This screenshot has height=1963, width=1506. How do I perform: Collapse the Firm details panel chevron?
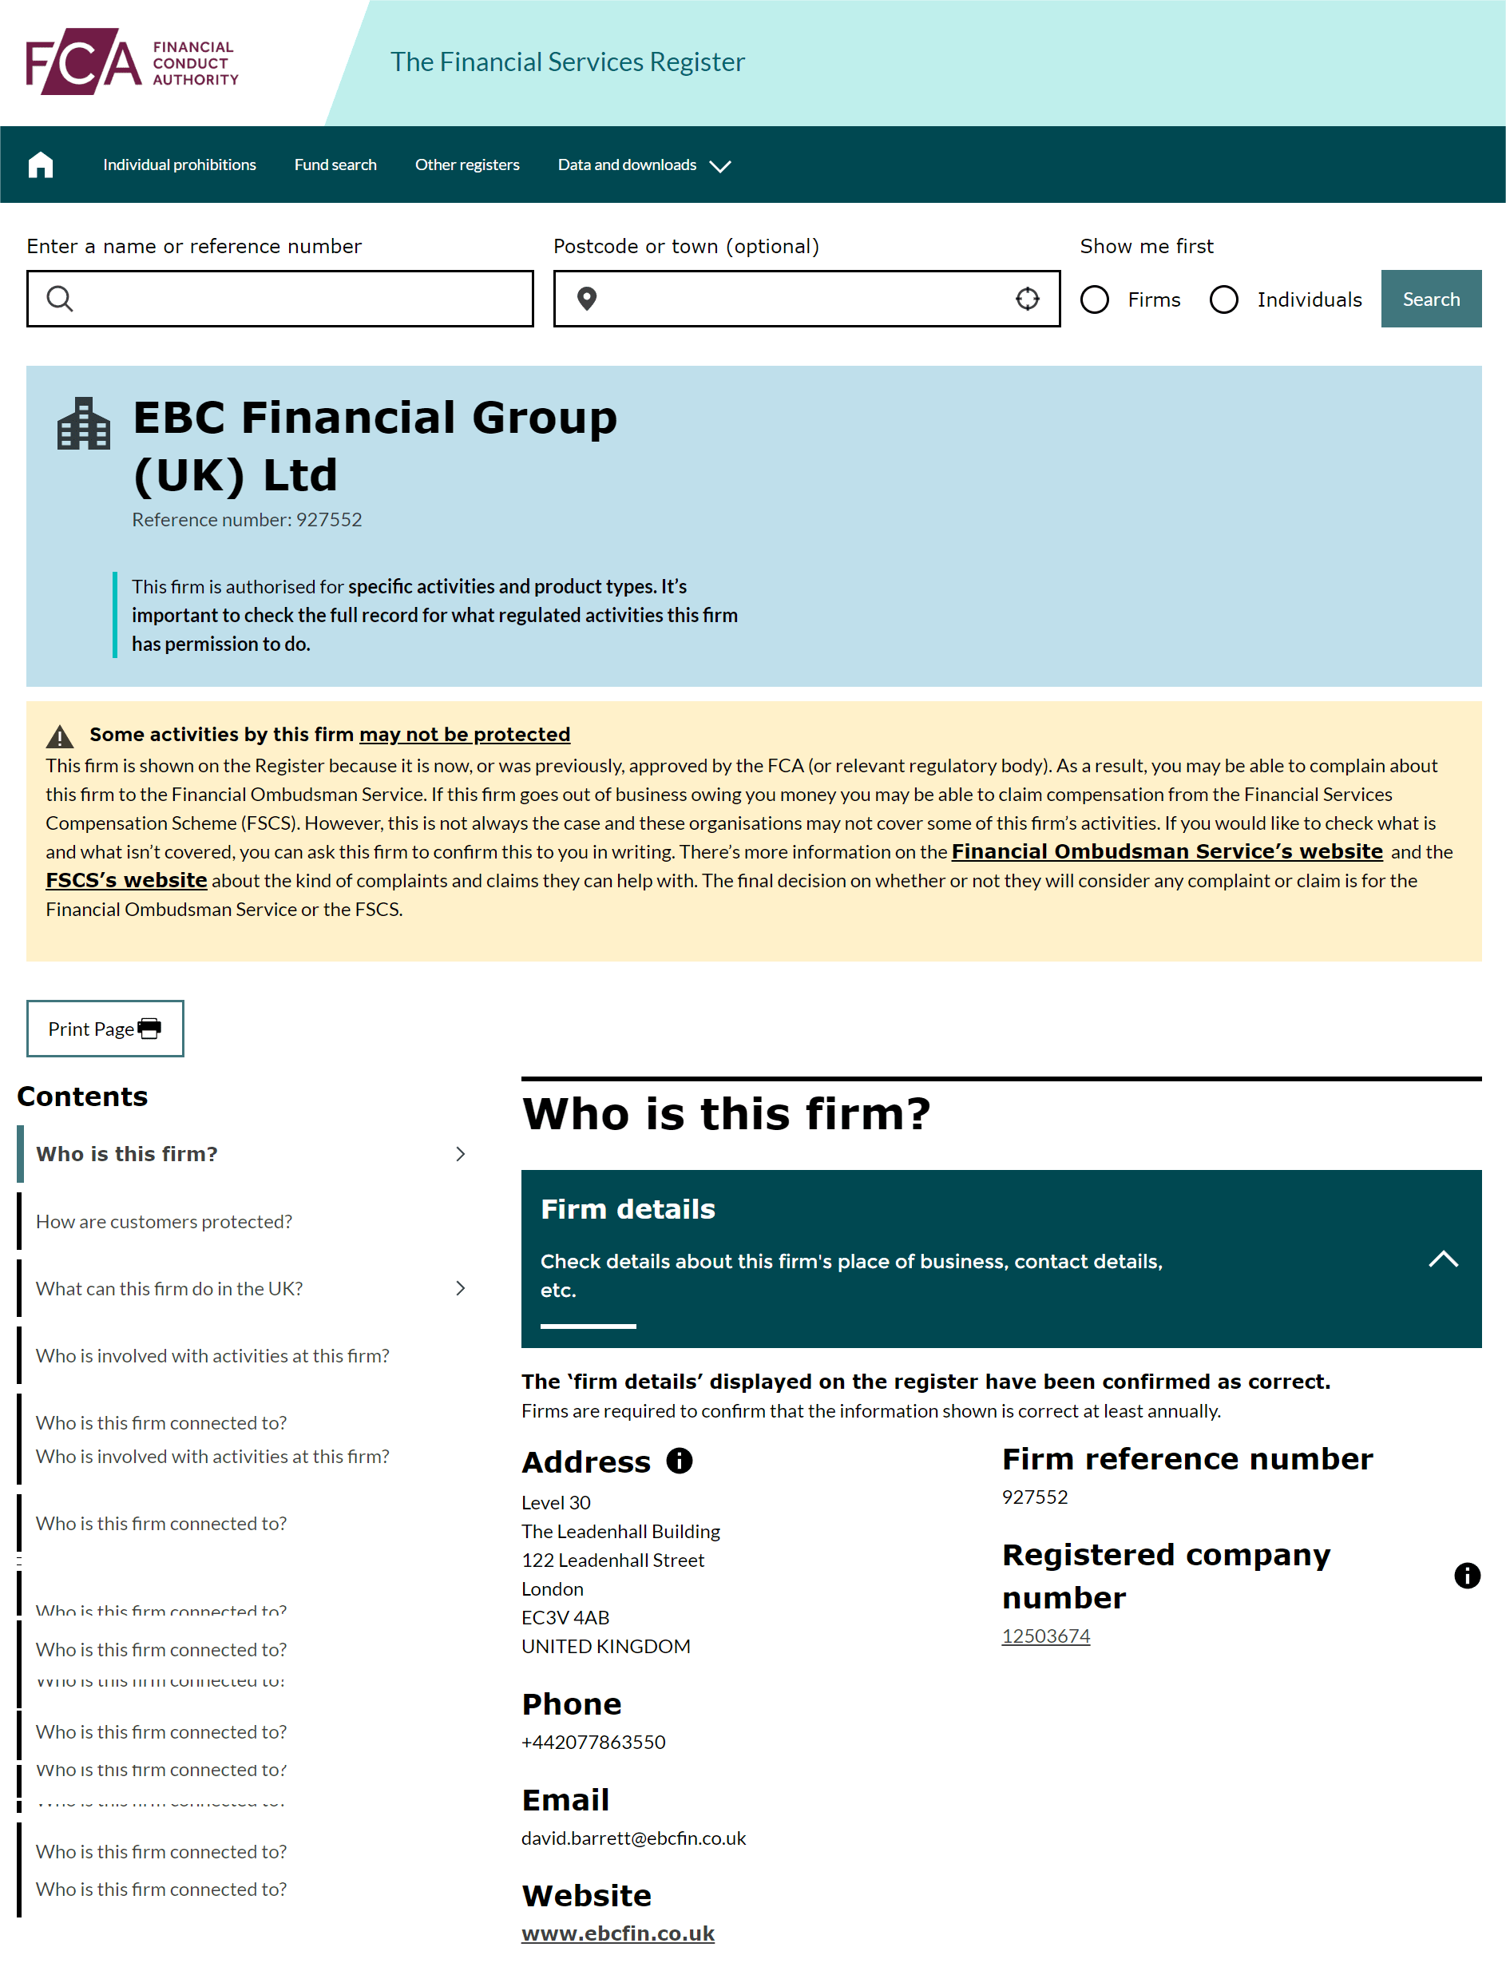(x=1443, y=1259)
